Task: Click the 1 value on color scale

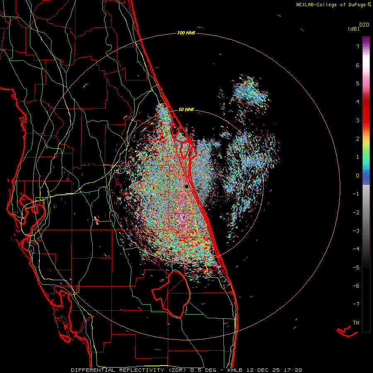Action: click(358, 157)
